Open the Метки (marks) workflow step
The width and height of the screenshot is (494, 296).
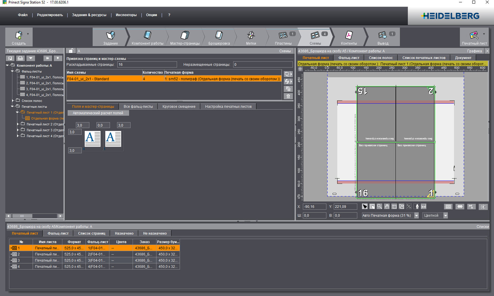click(251, 36)
